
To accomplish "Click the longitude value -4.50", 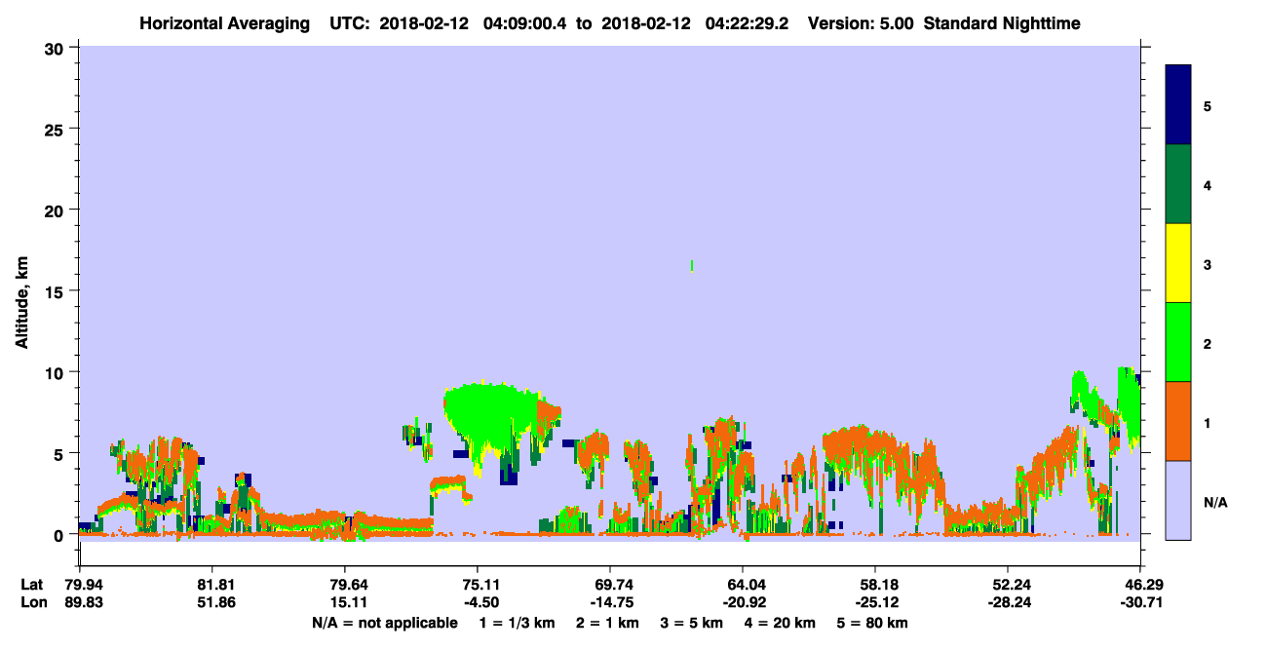I will [x=478, y=602].
